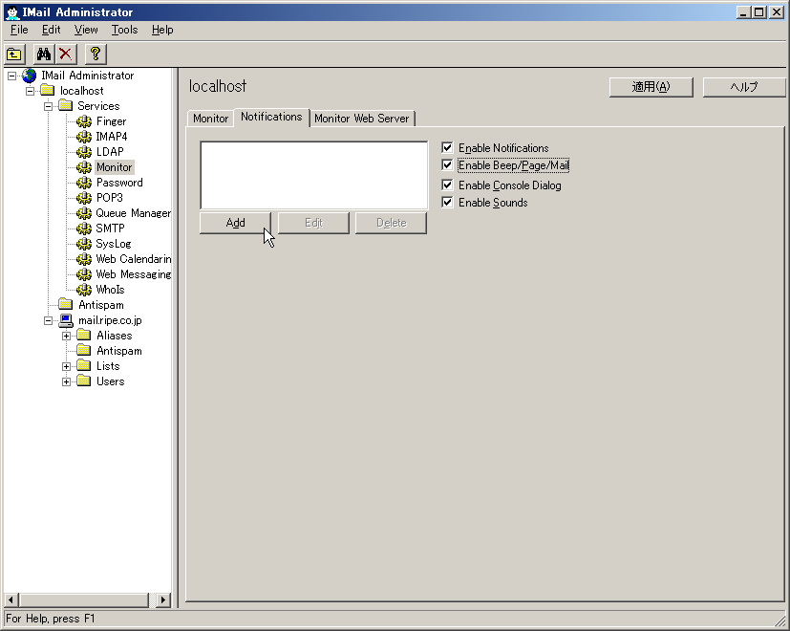Expand the Lists tree node
The image size is (790, 631).
(66, 367)
